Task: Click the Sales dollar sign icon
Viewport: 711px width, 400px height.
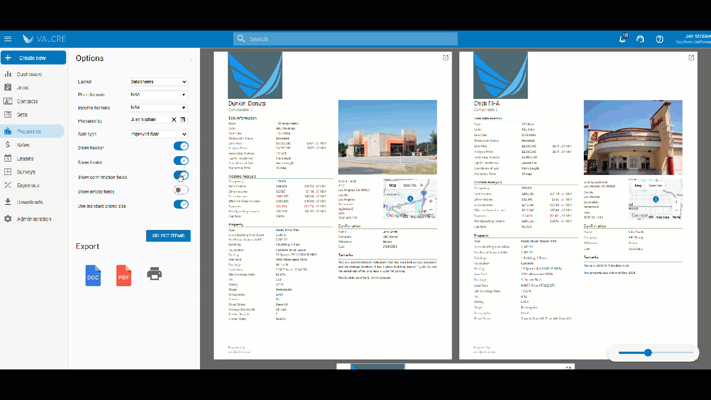Action: tap(8, 145)
